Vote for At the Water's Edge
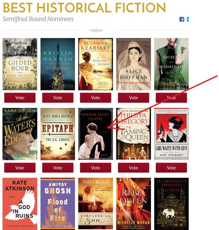Screen dimensions: 219x230 pos(20,168)
